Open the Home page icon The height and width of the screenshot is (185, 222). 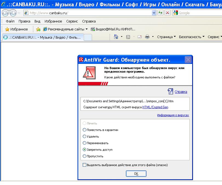pos(116,37)
